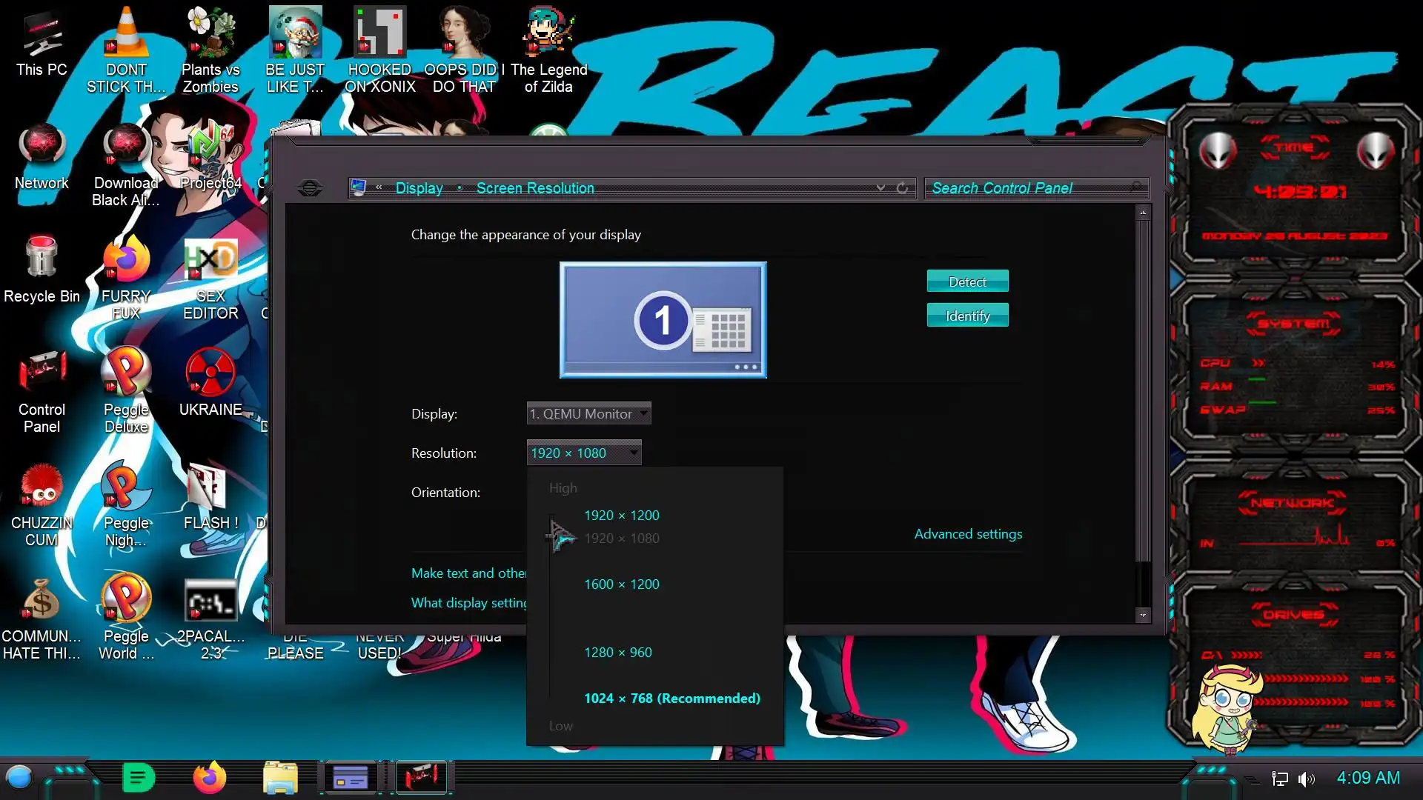This screenshot has height=800, width=1423.
Task: Open Advanced settings link
Action: coord(968,534)
